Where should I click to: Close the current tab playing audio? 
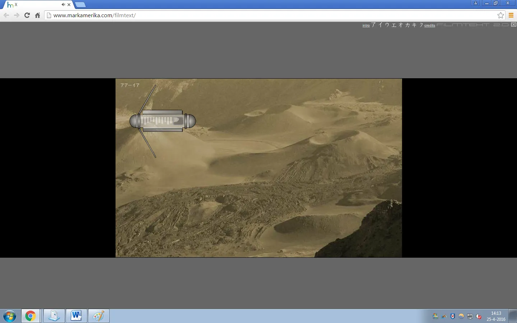click(69, 5)
